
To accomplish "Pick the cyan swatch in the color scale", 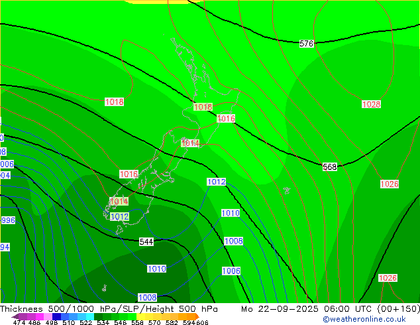I will point(90,316).
